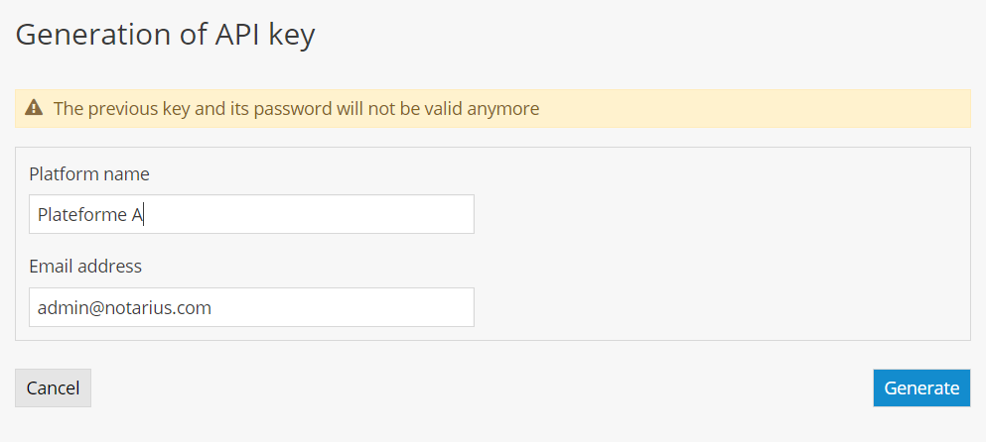Click the previous key warning message text
Viewport: 986px width, 442px height.
coord(296,108)
